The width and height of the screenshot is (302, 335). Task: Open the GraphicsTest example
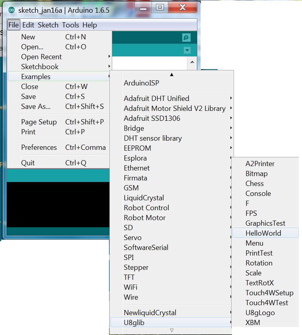coord(265,223)
